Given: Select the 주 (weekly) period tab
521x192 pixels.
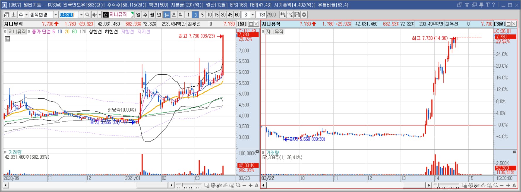Looking at the screenshot, I should click(145, 15).
